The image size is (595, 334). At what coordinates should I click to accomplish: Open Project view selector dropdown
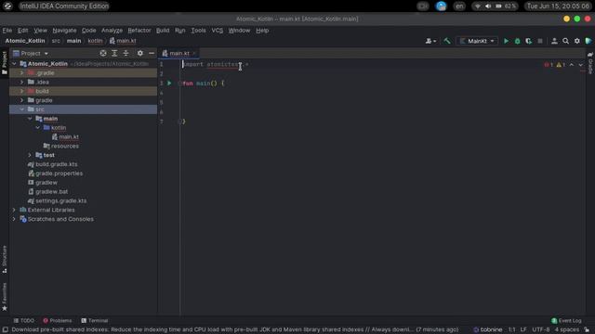[31, 54]
